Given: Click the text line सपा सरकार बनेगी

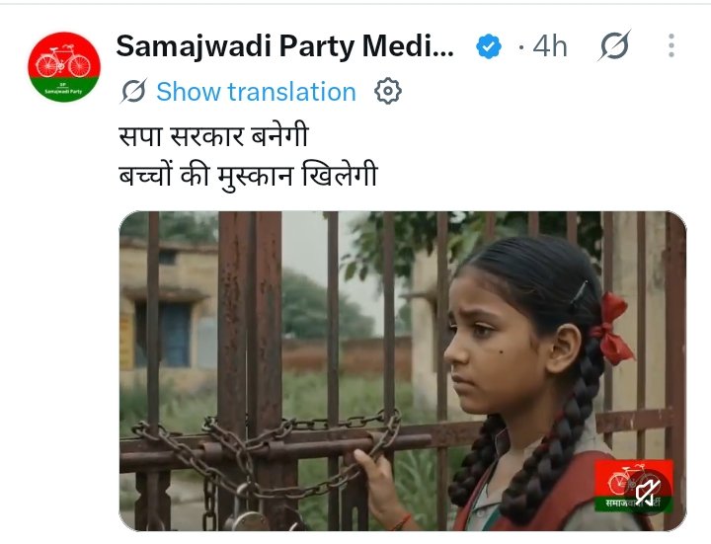Looking at the screenshot, I should 213,135.
